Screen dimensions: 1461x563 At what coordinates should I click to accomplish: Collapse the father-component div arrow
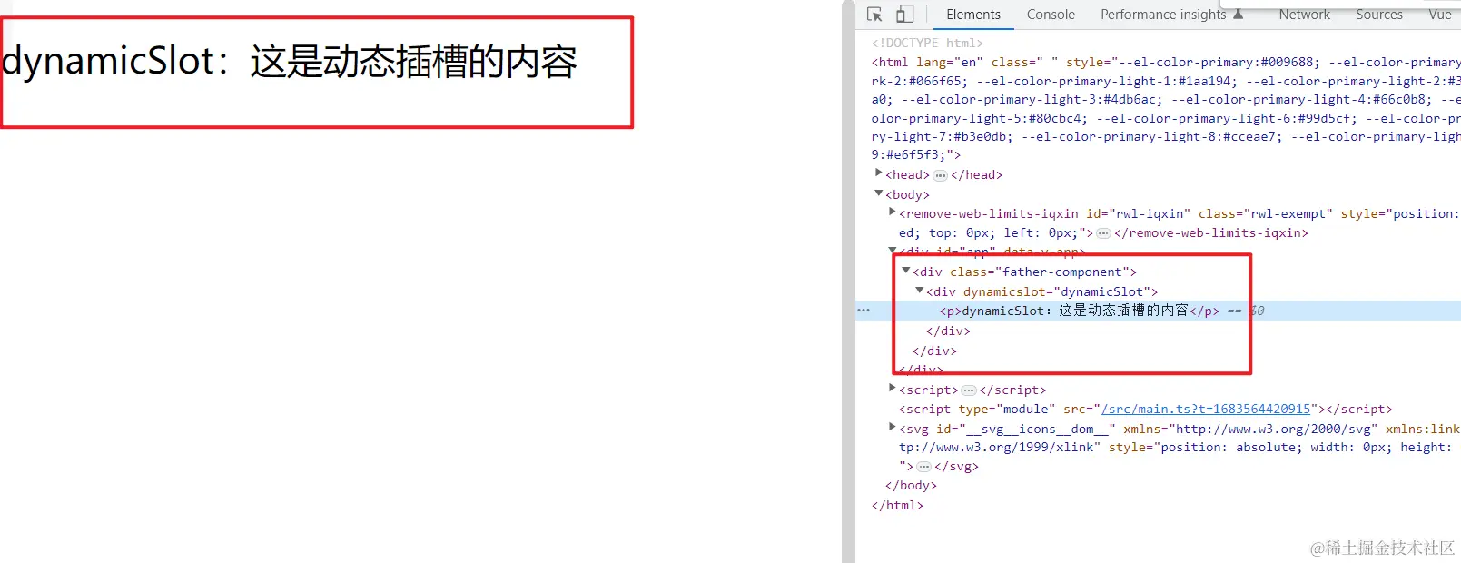(905, 270)
